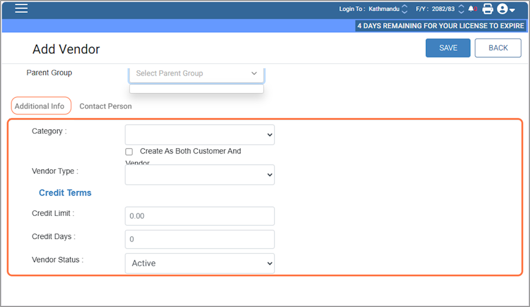Open the Vendor Type dropdown

click(199, 175)
